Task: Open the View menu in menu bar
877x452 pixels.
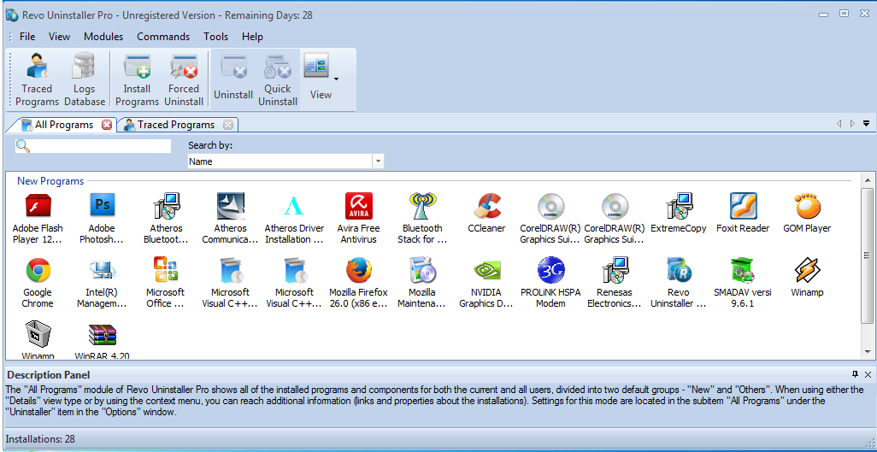Action: (x=59, y=37)
